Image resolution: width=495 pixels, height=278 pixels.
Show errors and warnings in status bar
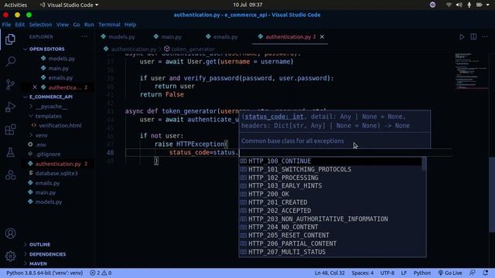tap(101, 273)
